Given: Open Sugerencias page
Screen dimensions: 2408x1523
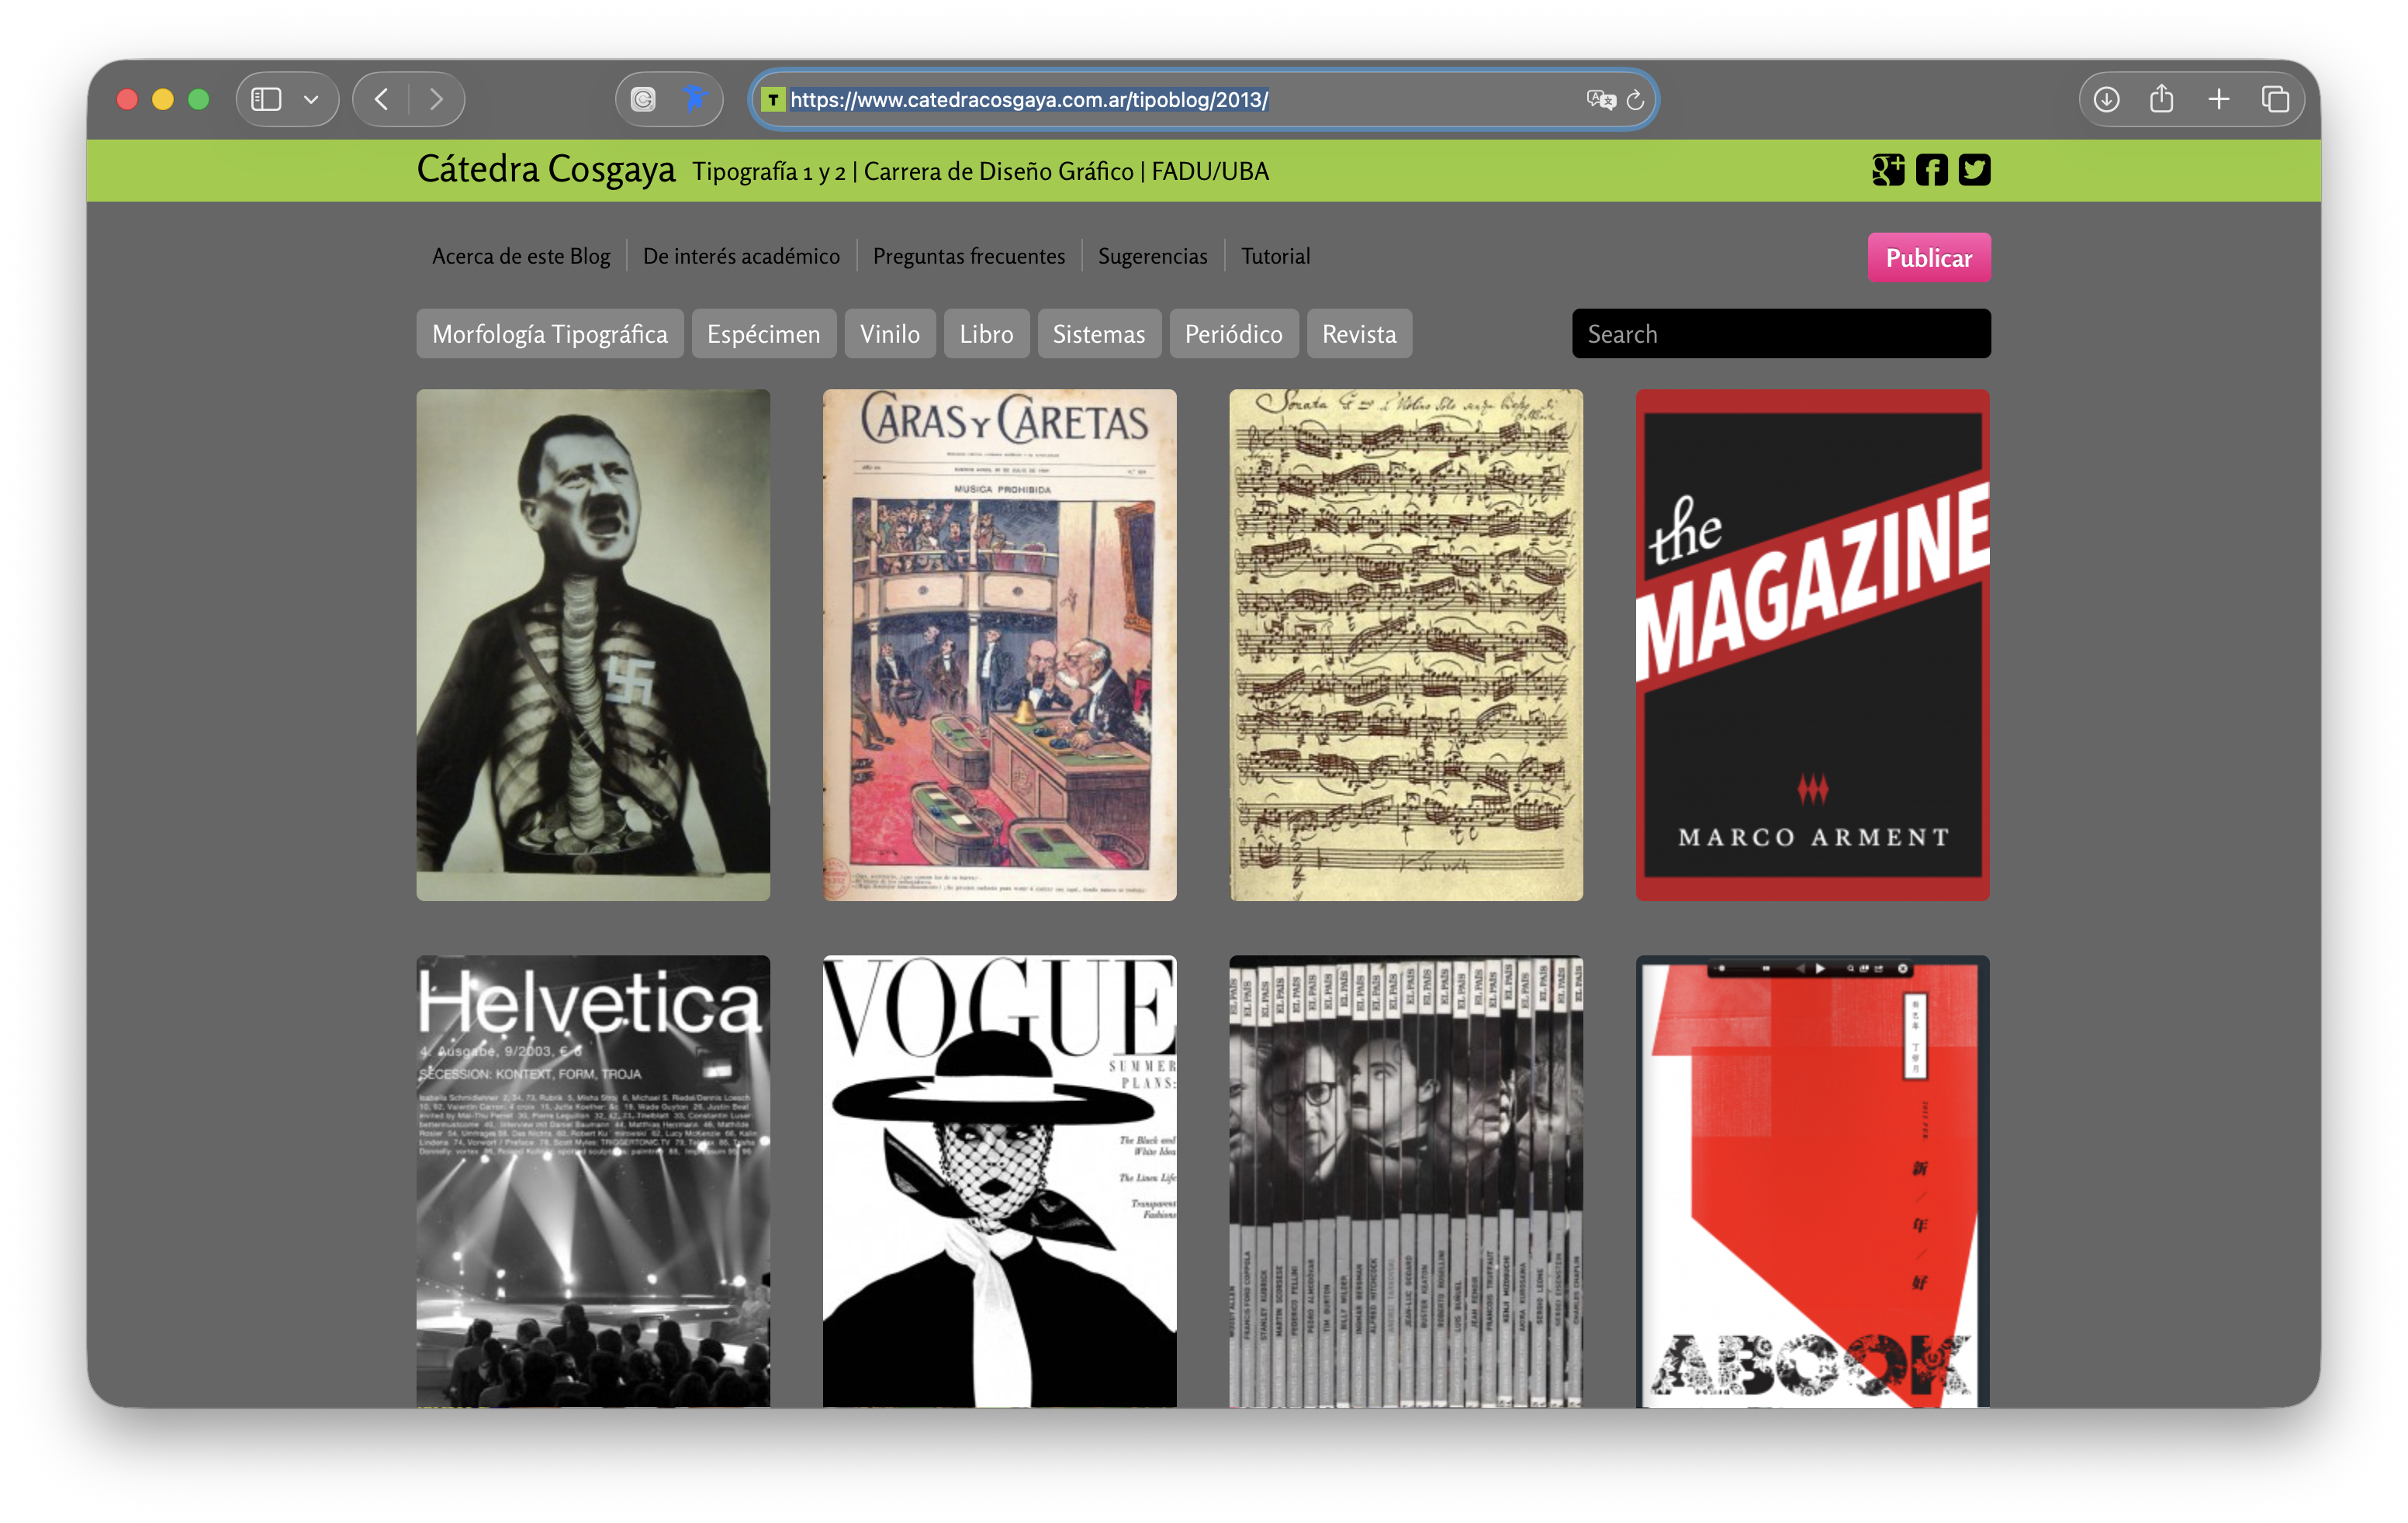Looking at the screenshot, I should pos(1153,257).
